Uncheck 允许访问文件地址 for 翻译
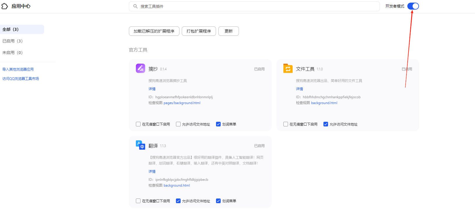Image resolution: width=475 pixels, height=211 pixels. 178,201
